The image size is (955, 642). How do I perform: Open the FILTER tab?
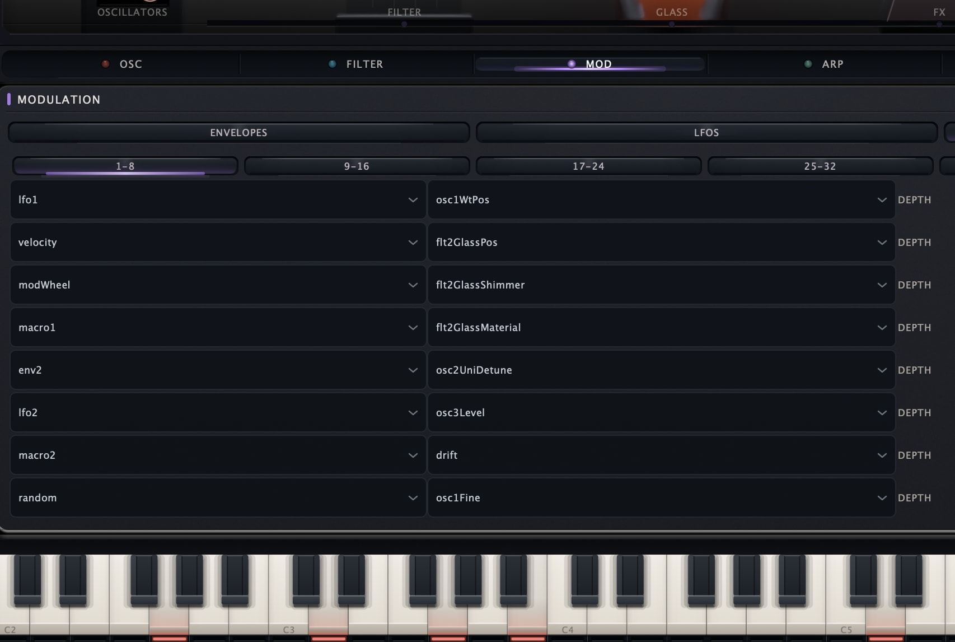click(x=356, y=64)
